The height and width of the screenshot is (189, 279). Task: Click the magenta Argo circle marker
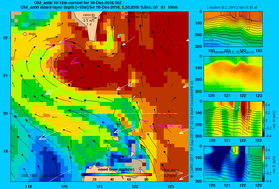click(x=25, y=34)
